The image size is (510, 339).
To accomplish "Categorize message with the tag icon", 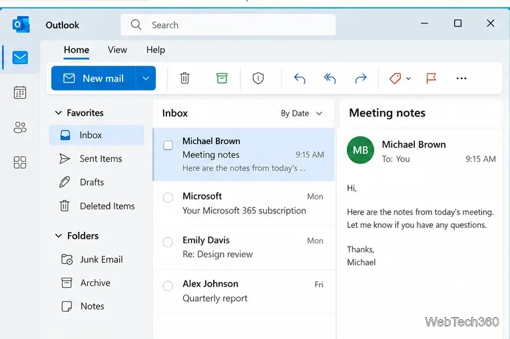I will coord(395,78).
